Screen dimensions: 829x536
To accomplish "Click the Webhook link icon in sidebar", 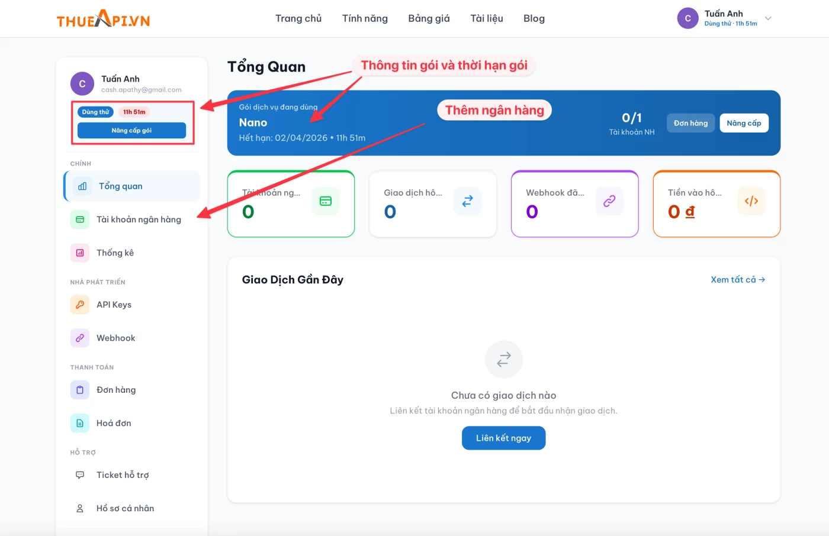I will coord(80,338).
